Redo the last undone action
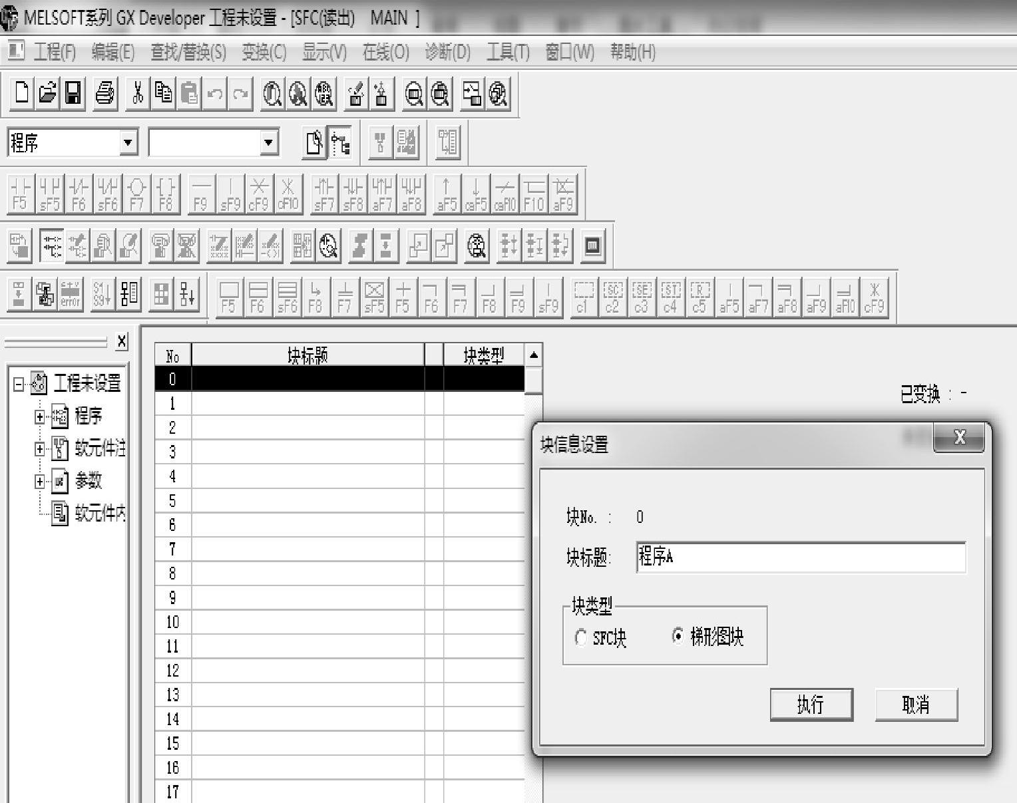This screenshot has height=803, width=1017. coord(240,92)
